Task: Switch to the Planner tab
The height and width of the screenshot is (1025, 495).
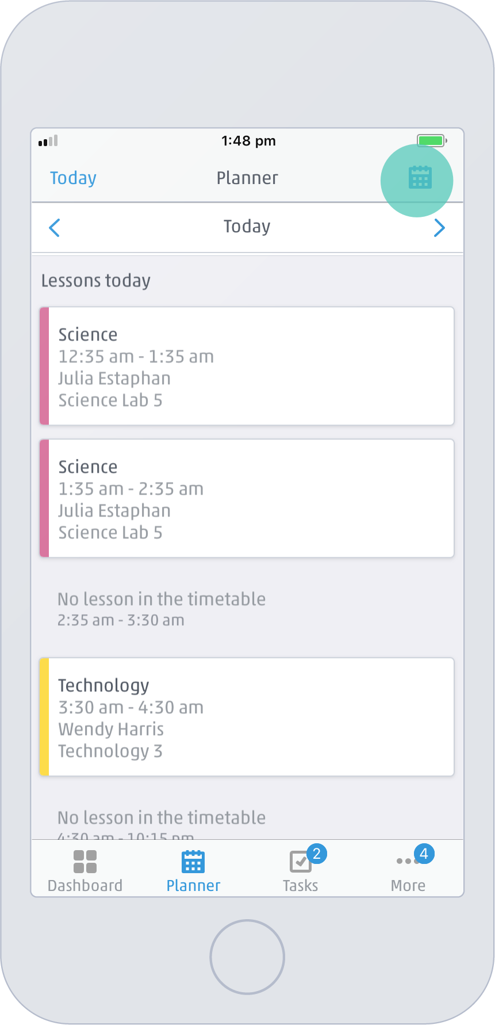Action: (x=192, y=869)
